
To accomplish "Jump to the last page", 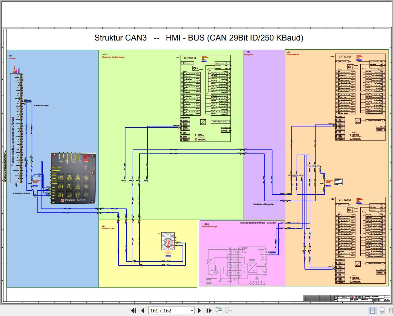I will click(x=209, y=310).
